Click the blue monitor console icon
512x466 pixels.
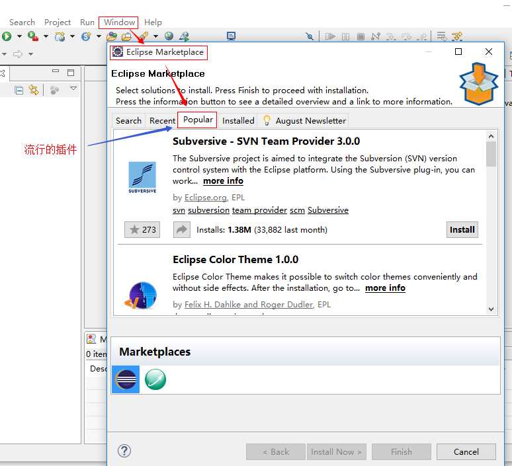pos(231,36)
